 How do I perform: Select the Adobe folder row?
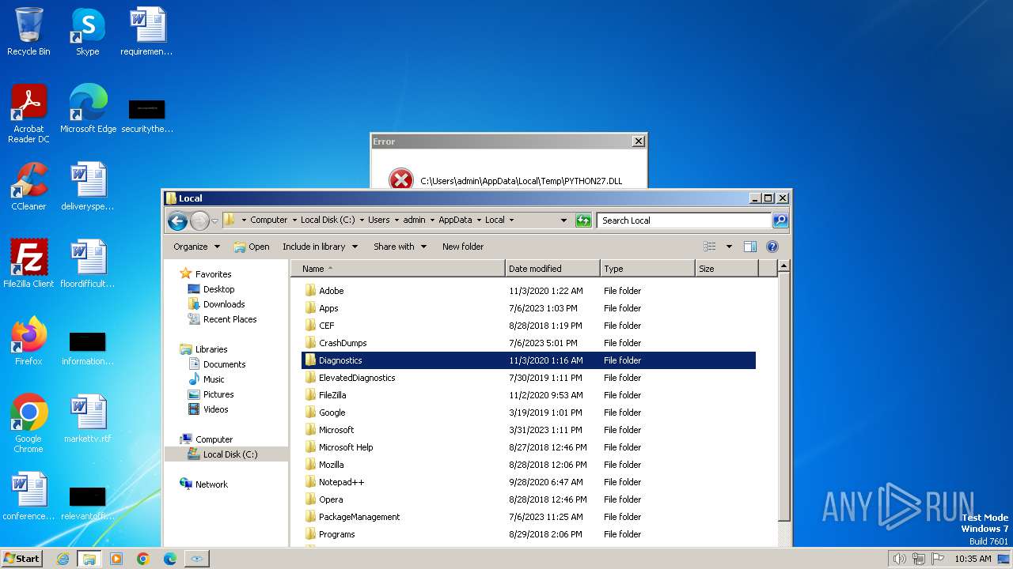[x=529, y=291]
